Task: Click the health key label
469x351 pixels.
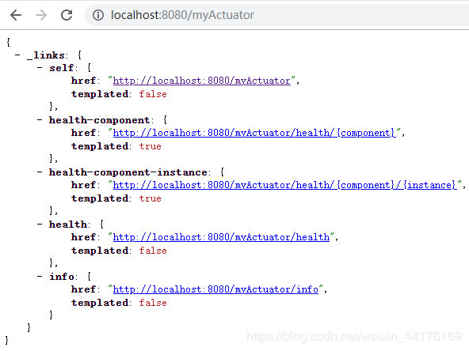Action: click(x=68, y=225)
